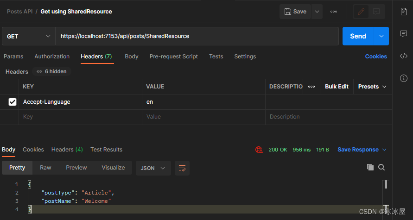The height and width of the screenshot is (220, 413).
Task: Click the red network globe warning icon
Action: (259, 150)
